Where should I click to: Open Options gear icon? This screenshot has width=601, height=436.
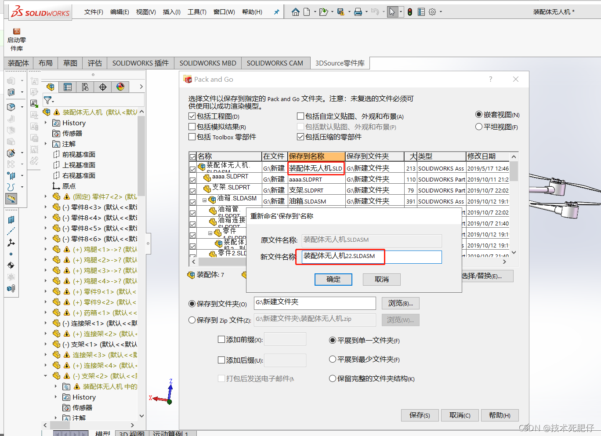click(432, 12)
